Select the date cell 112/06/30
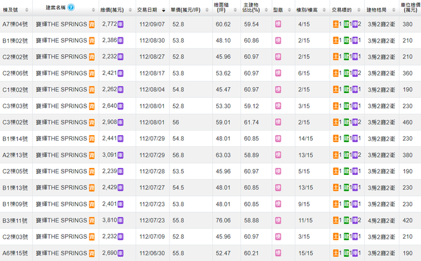 pos(152,253)
